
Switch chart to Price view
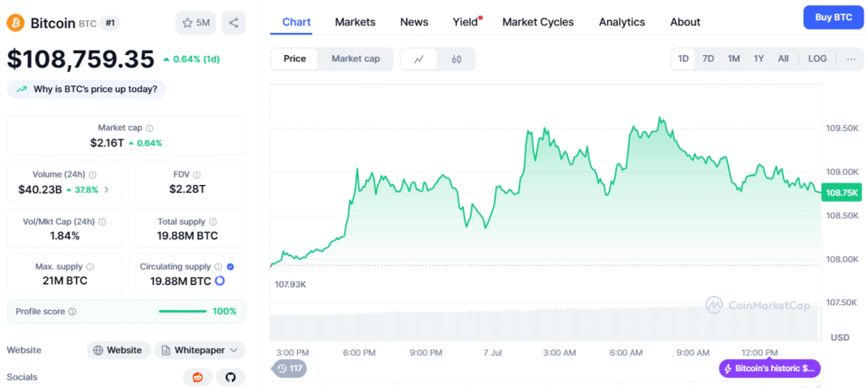[x=295, y=58]
